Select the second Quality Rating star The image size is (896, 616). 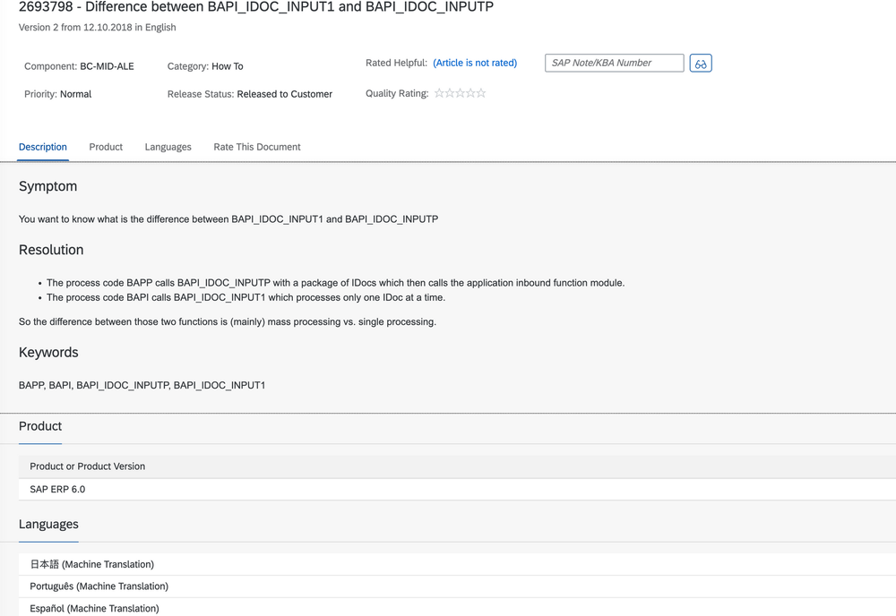450,93
